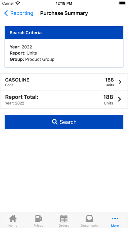The image size is (128, 228).
Task: Select the Prices fuel pump icon
Action: click(x=39, y=218)
